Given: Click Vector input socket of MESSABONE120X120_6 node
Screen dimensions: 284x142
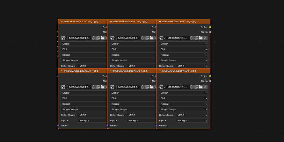Looking at the screenshot, I should [157, 125].
